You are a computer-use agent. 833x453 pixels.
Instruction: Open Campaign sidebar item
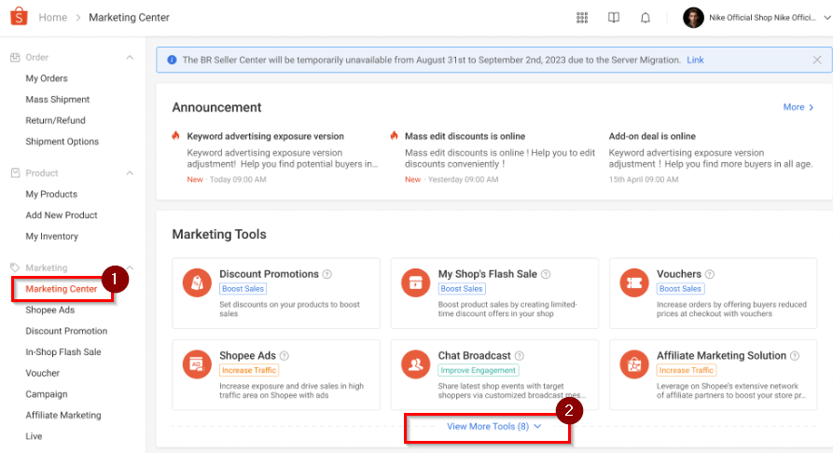[x=47, y=394]
